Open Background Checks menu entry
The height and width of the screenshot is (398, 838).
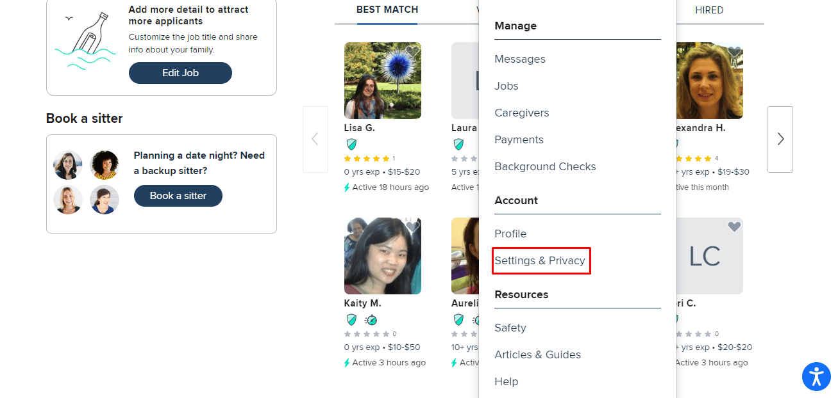545,166
